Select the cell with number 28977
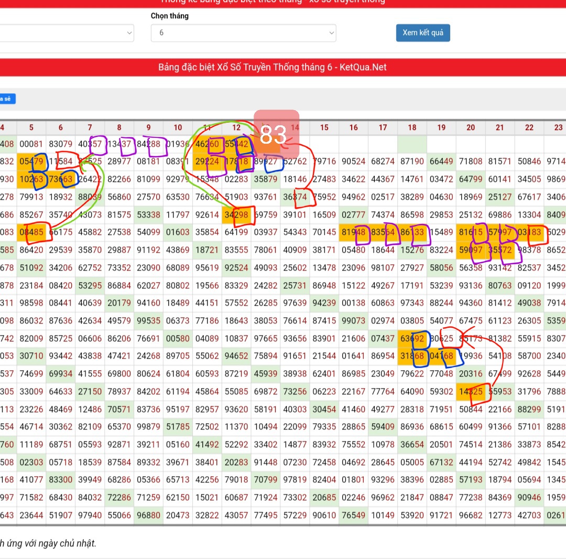The width and height of the screenshot is (566, 559). [119, 162]
